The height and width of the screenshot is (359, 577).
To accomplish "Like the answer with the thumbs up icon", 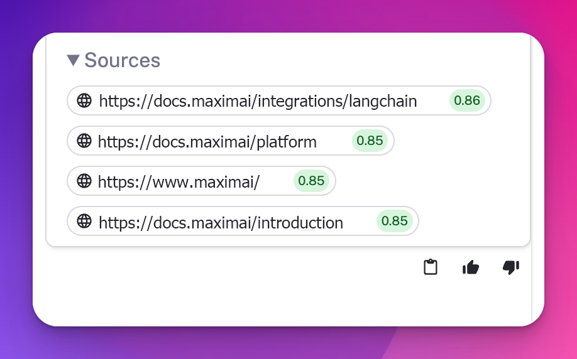I will coord(470,267).
